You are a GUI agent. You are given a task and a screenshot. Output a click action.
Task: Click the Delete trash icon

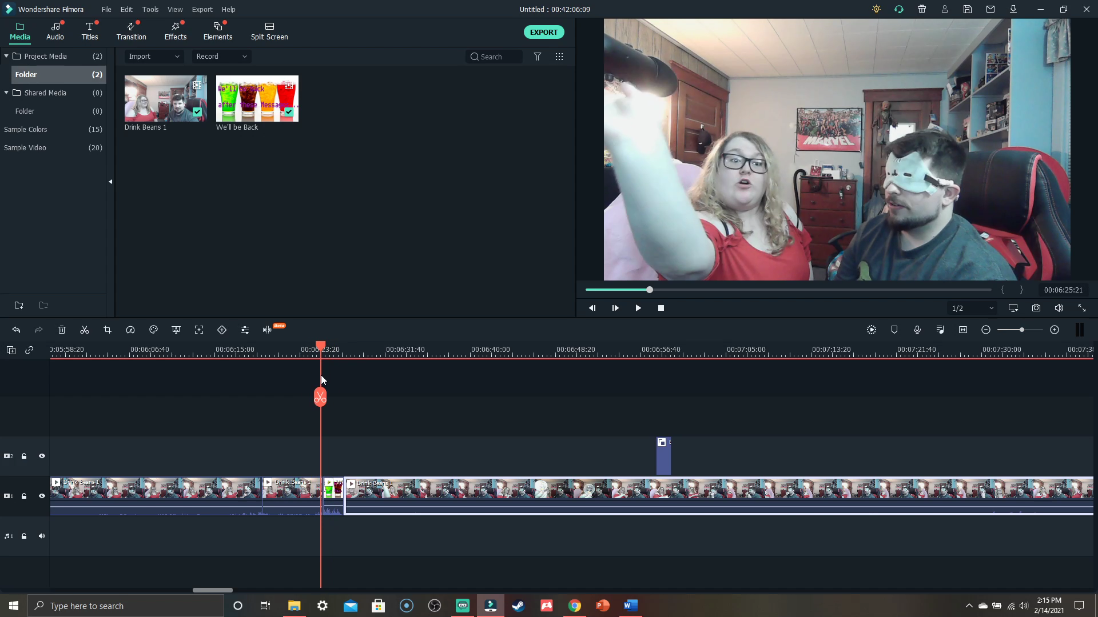[x=62, y=330]
